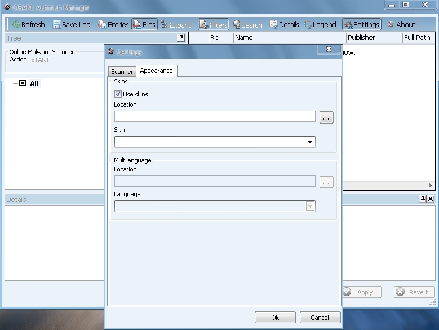Screen dimensions: 439x330
Task: Open the Language dropdown list
Action: [x=310, y=206]
